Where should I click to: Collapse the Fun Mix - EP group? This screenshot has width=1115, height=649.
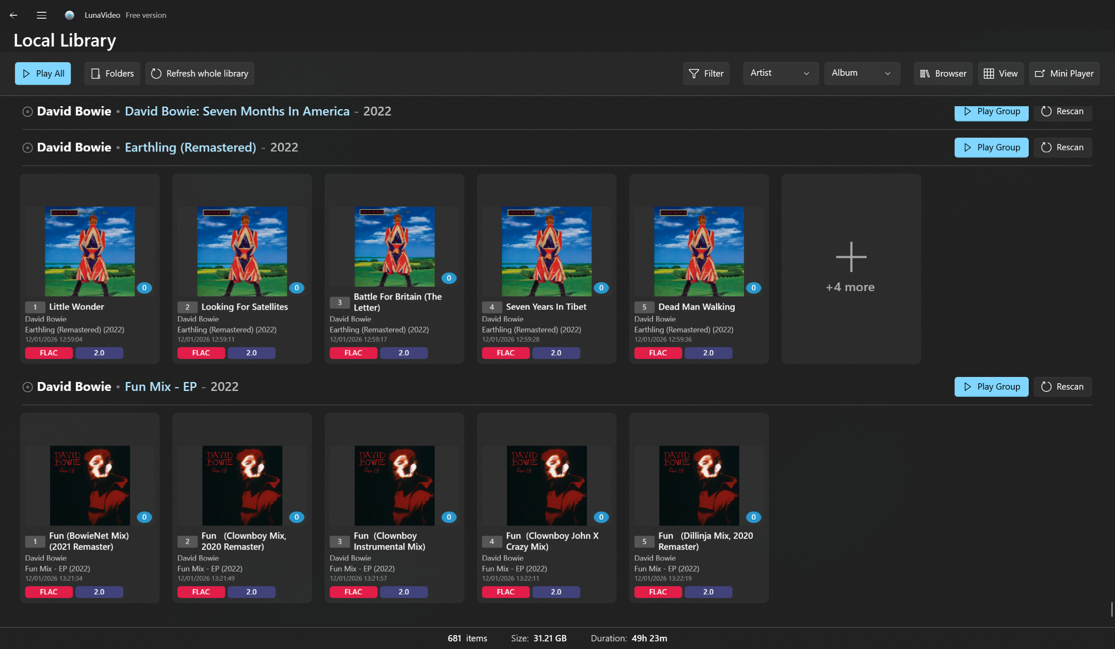[x=27, y=387]
